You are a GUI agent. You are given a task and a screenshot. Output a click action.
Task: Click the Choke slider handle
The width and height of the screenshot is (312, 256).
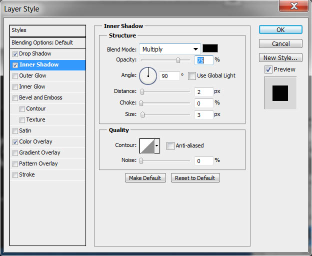coord(141,103)
